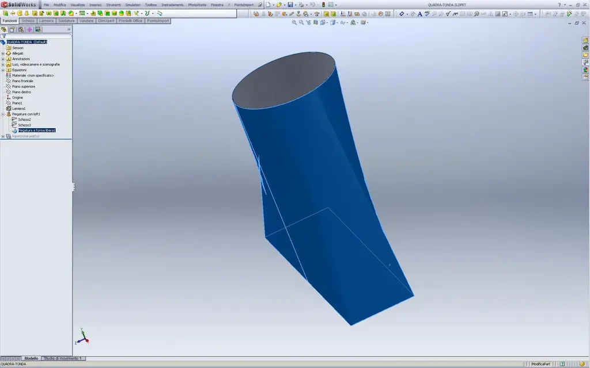This screenshot has width=590, height=368.
Task: Open dropdown arrow next to New document
Action: 274,5
